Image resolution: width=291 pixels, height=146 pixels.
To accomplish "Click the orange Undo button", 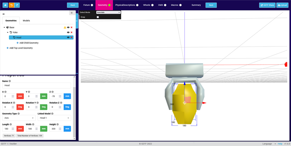I will click(x=11, y=5).
